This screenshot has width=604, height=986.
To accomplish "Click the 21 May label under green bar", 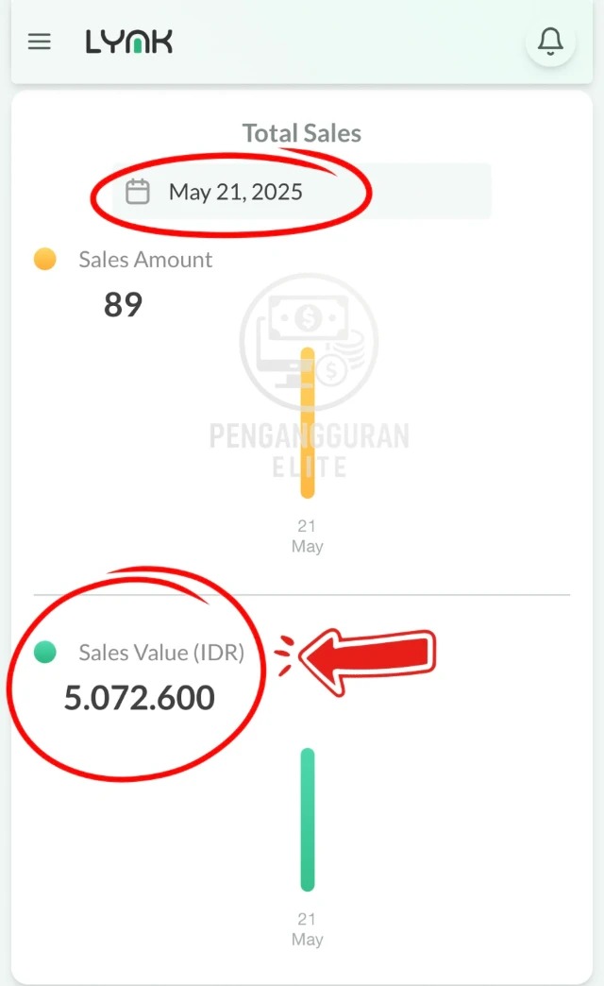I will [307, 928].
